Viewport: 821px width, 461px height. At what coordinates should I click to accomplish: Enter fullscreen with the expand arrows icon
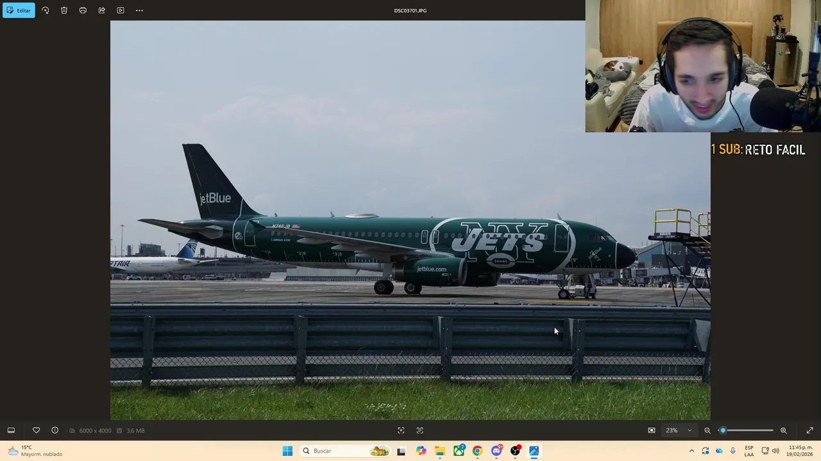click(x=809, y=430)
